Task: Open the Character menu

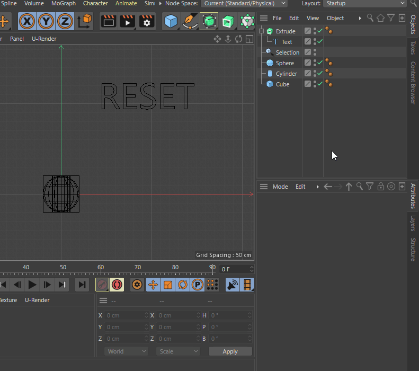Action: pos(95,4)
